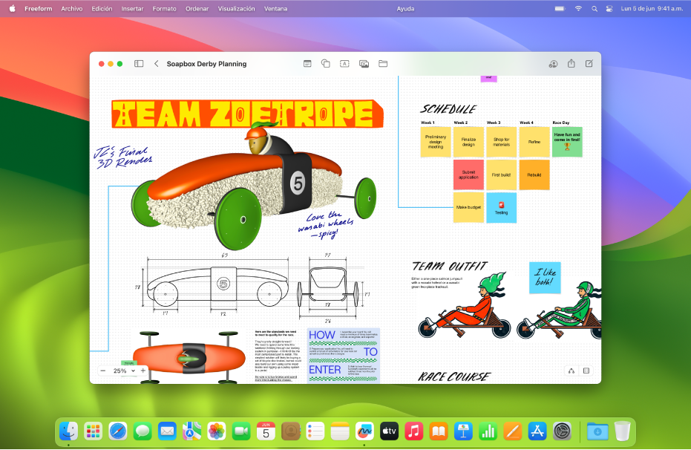The width and height of the screenshot is (691, 450).
Task: Go back using the chevron next to the title
Action: (x=156, y=64)
